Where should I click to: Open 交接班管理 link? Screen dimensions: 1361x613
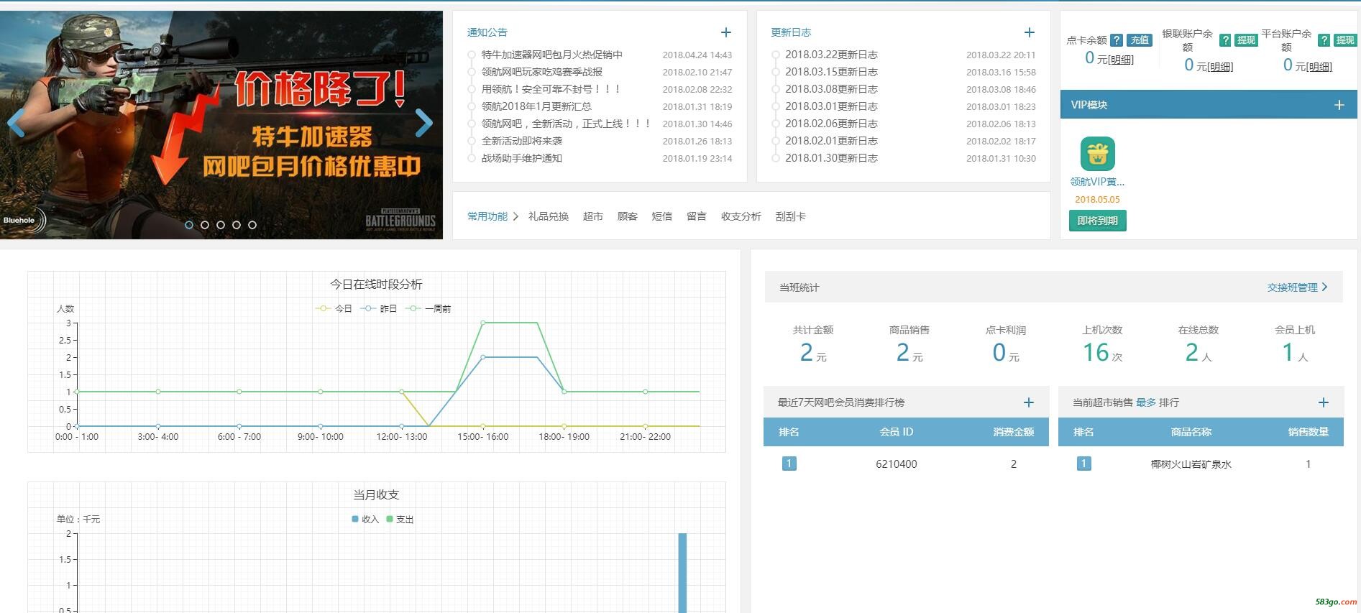(1292, 287)
